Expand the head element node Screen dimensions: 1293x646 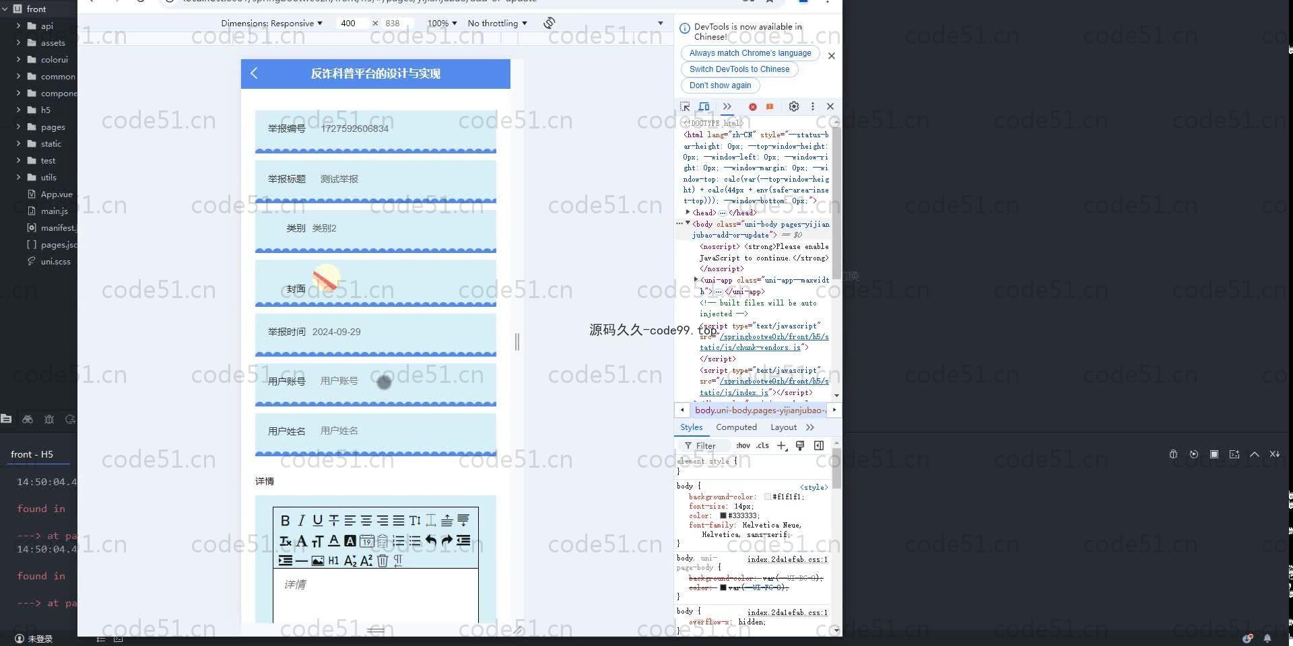(688, 212)
